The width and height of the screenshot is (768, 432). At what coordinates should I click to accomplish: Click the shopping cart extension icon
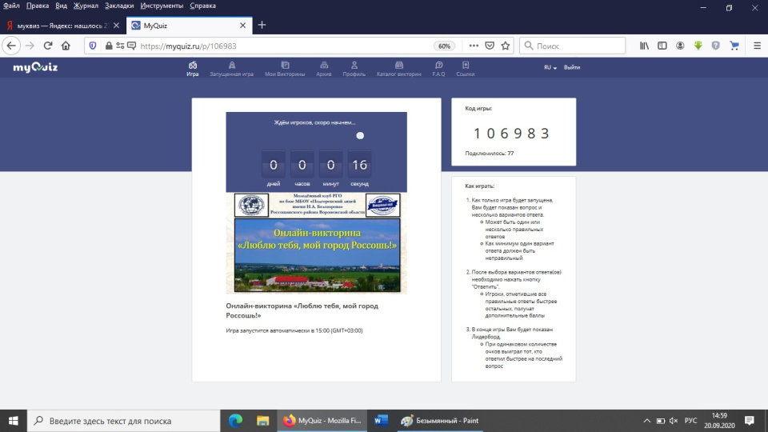click(x=734, y=46)
